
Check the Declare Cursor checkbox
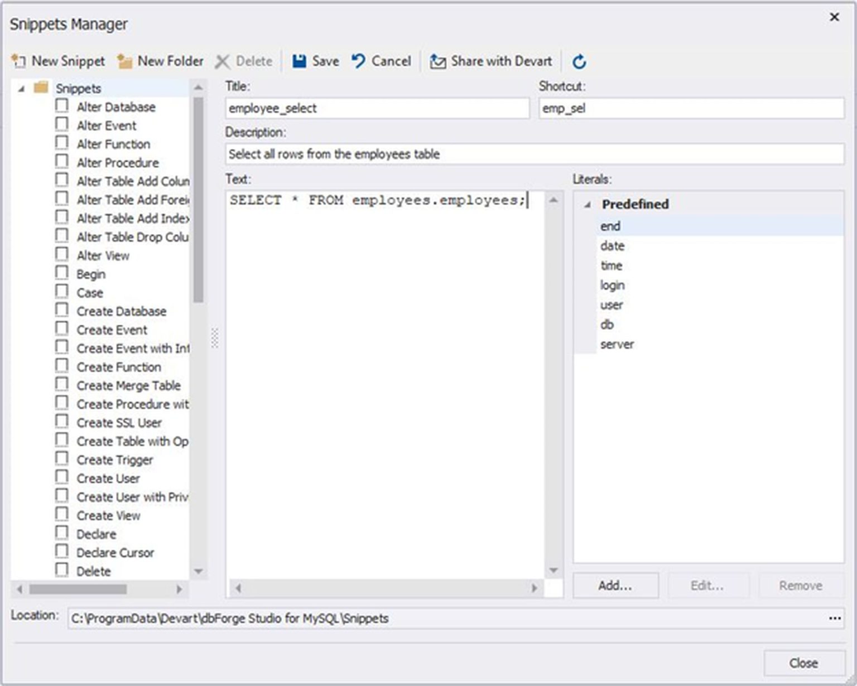[61, 551]
